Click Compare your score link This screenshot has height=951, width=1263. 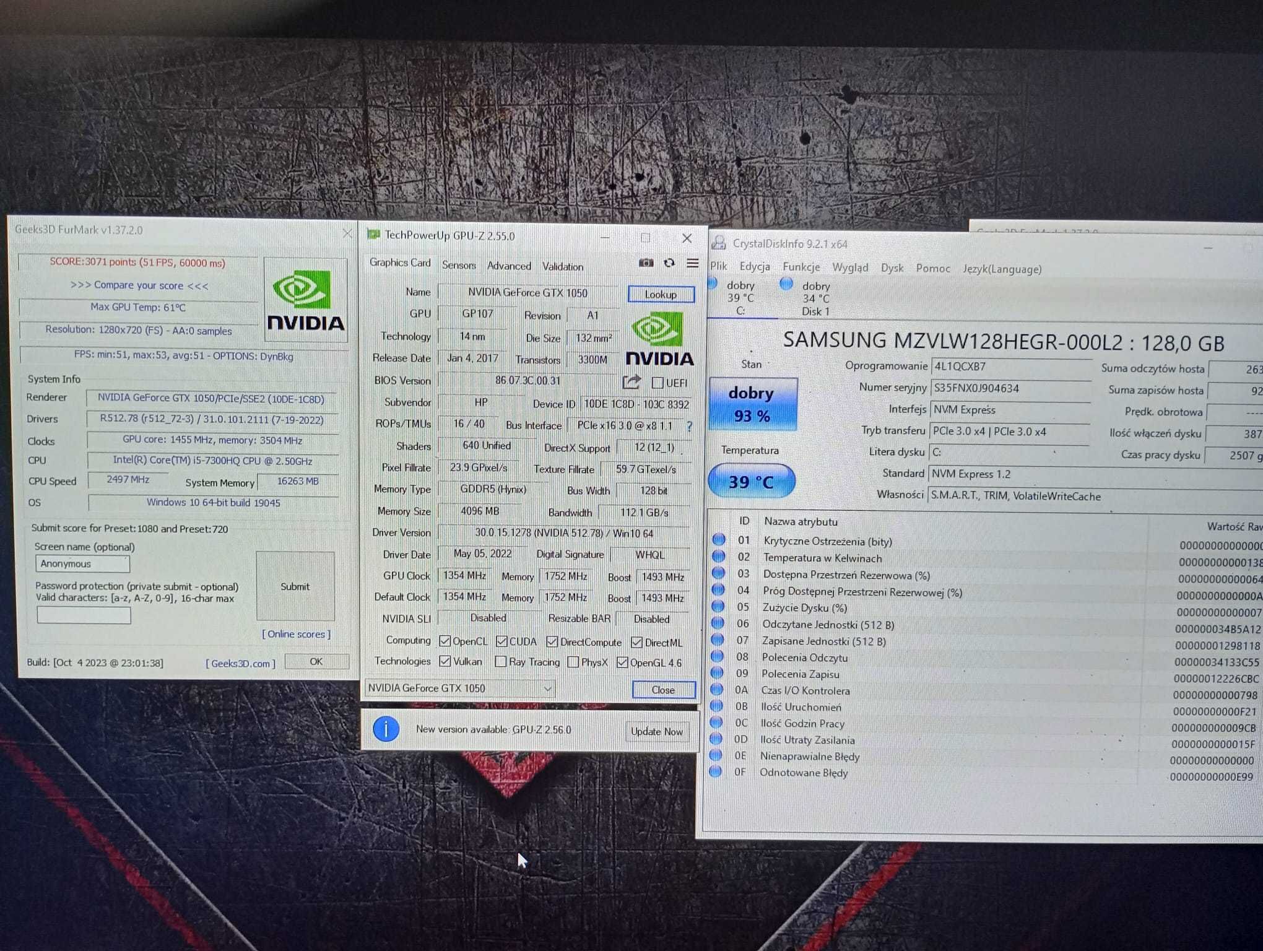[x=139, y=285]
